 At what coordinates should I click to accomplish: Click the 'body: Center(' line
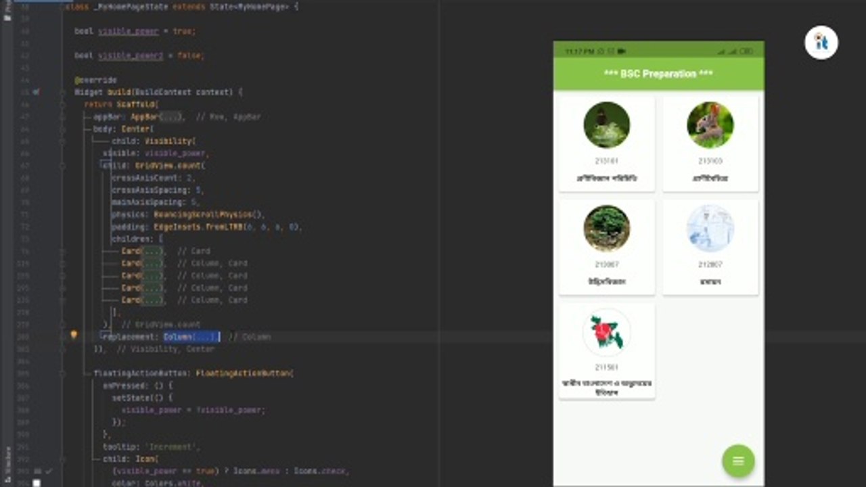(124, 129)
